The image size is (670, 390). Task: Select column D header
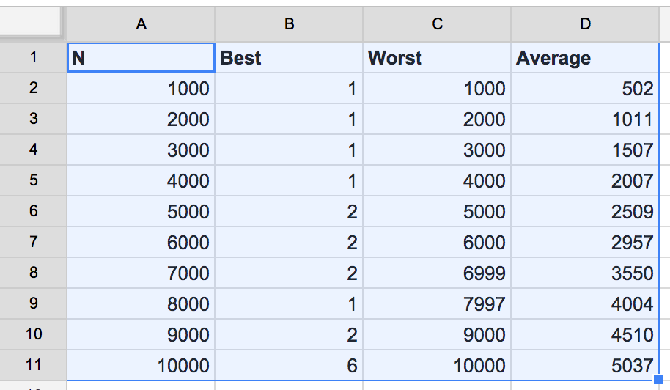point(585,24)
